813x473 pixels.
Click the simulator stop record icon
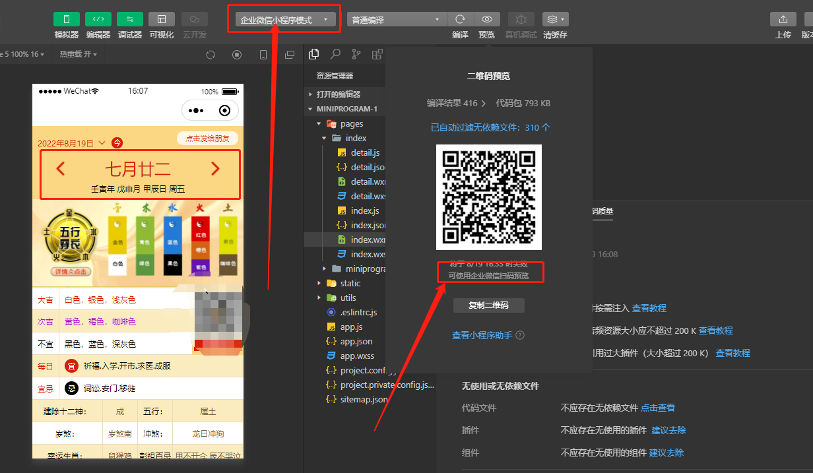(237, 55)
